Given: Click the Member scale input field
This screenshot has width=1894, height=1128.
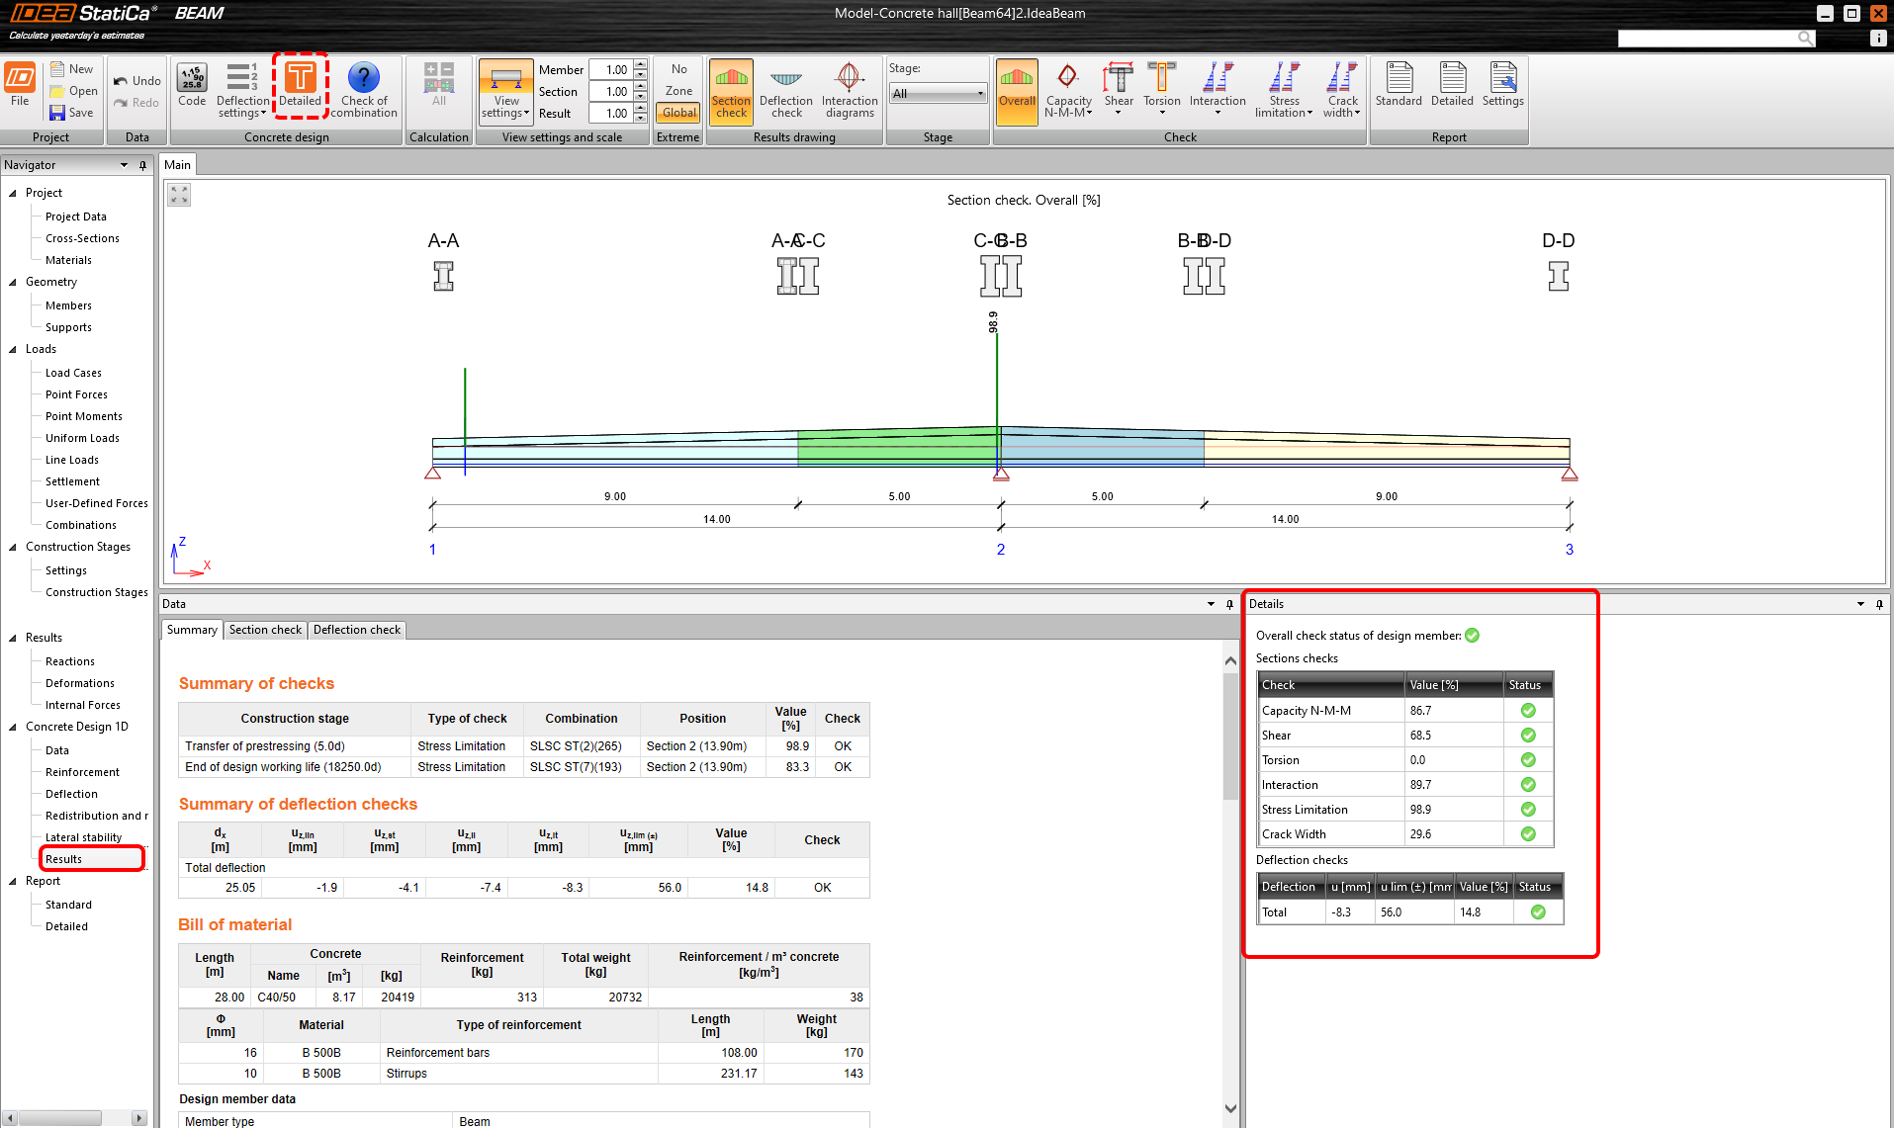Looking at the screenshot, I should 611,70.
